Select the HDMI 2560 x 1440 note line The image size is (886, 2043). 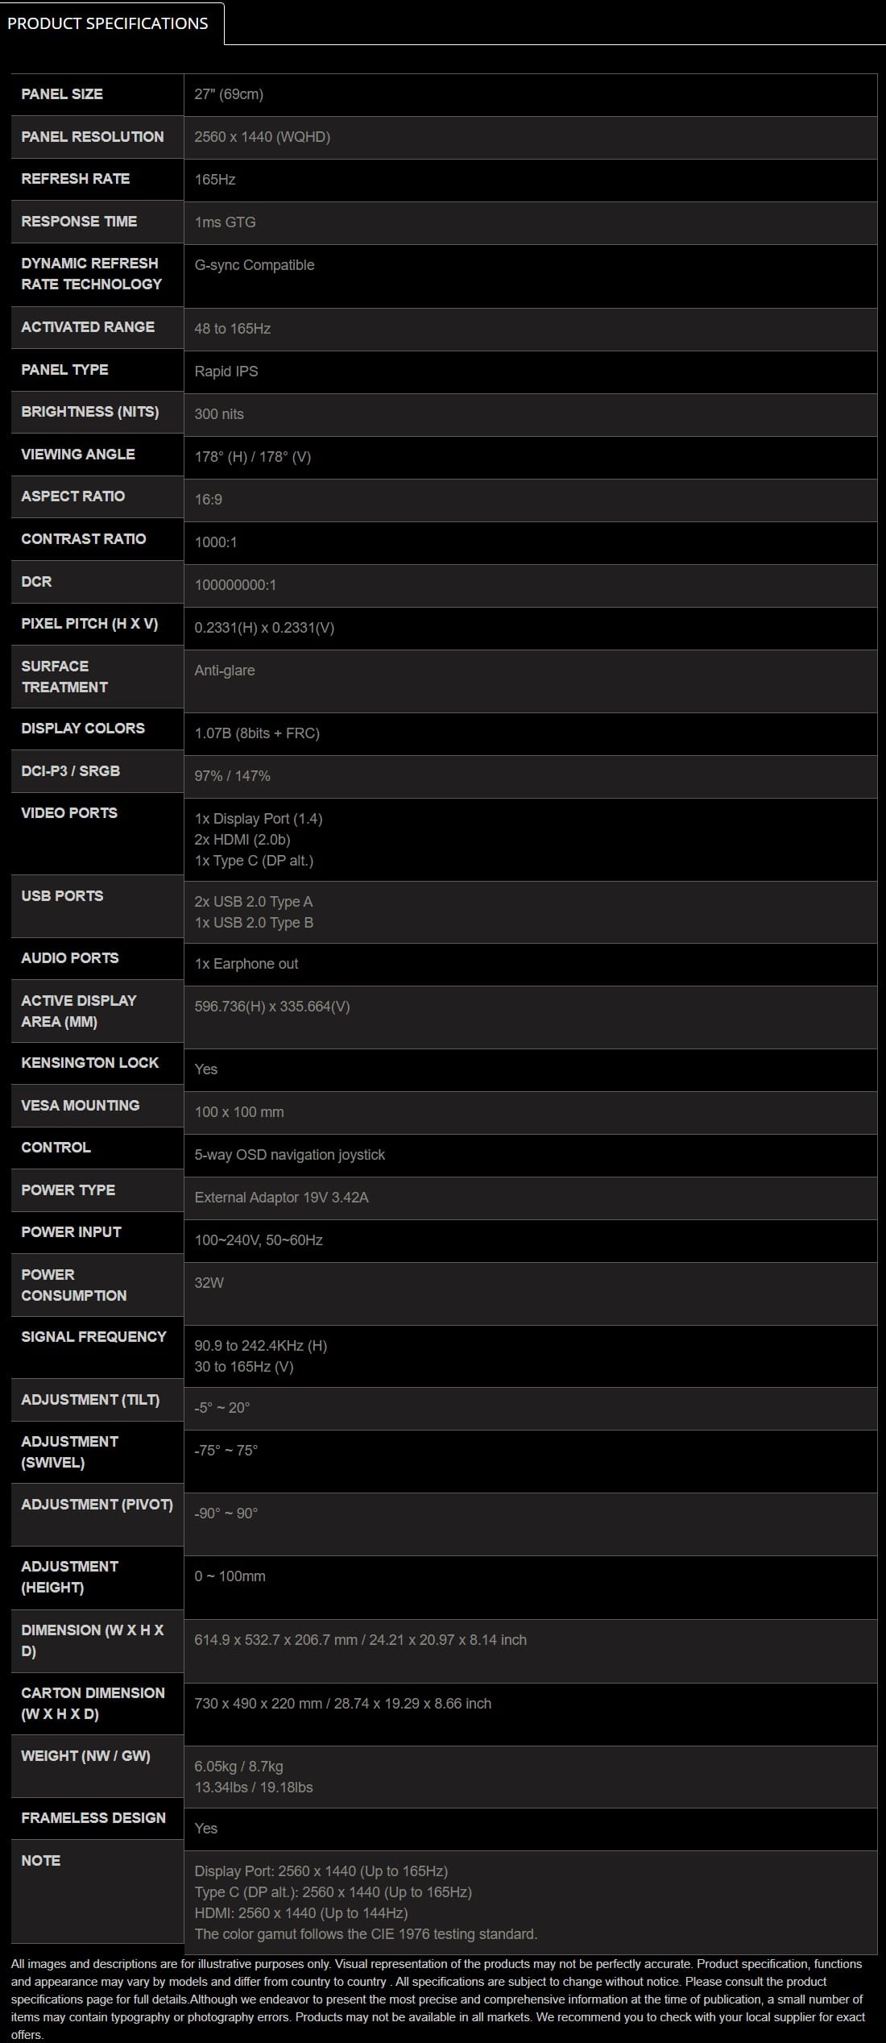[x=301, y=1913]
